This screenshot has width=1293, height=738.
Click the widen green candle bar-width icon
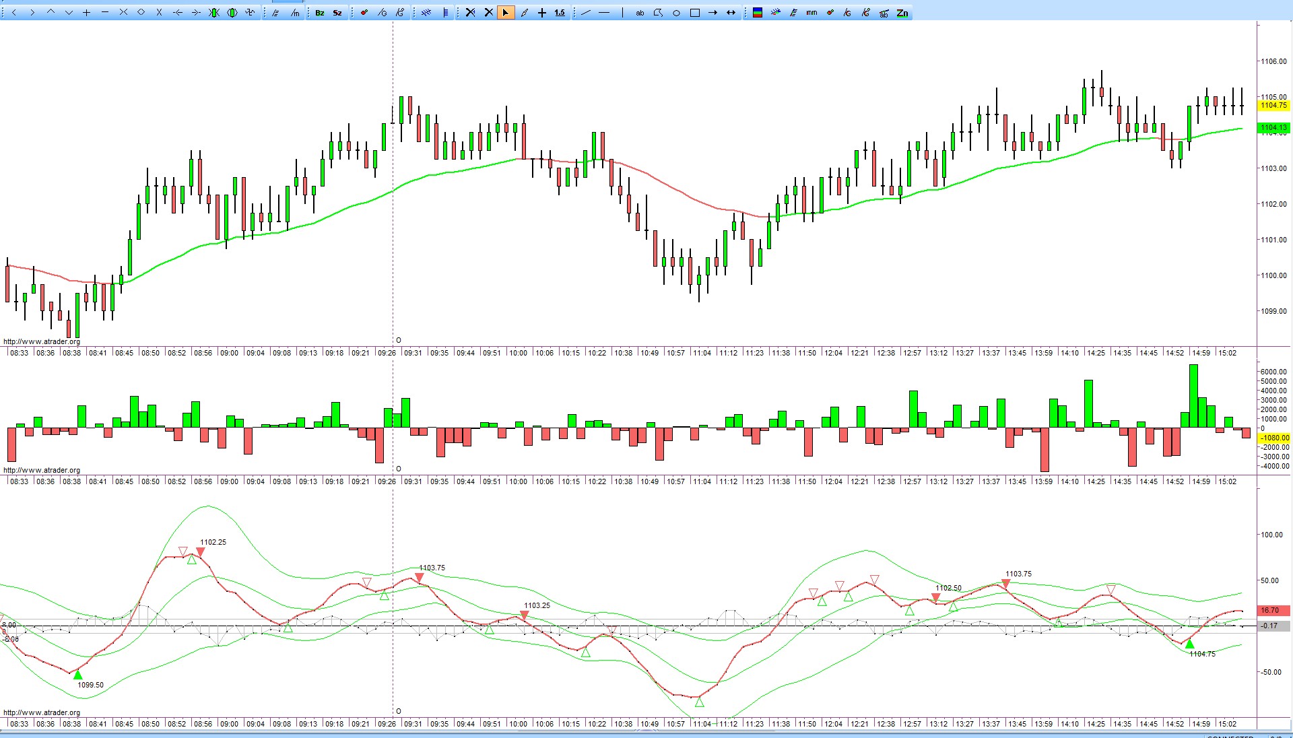232,13
